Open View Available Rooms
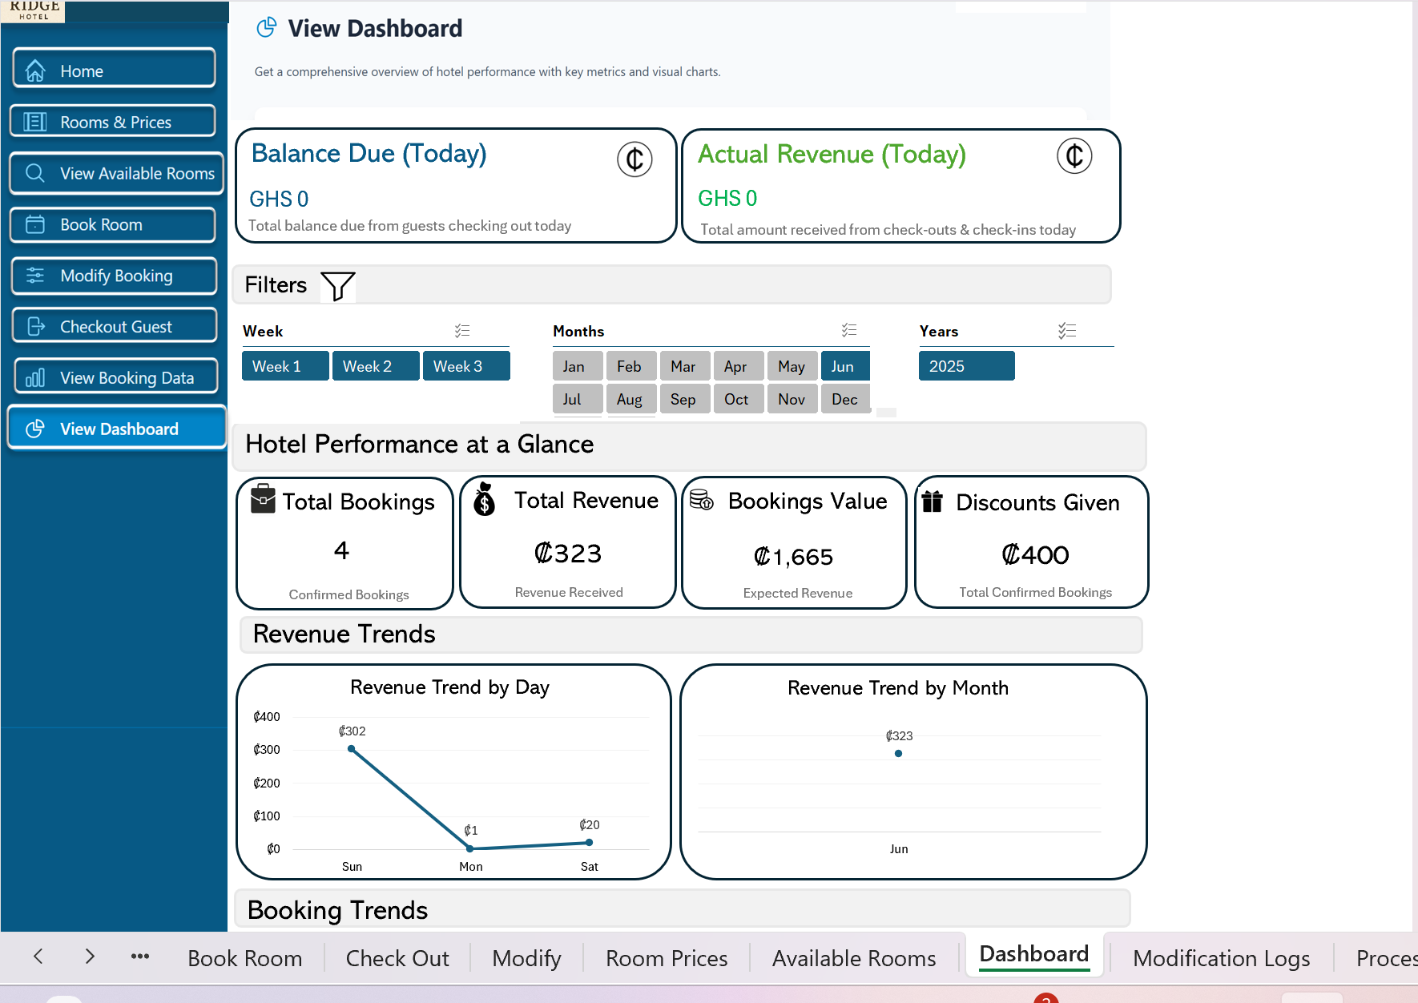The image size is (1418, 1003). [116, 173]
